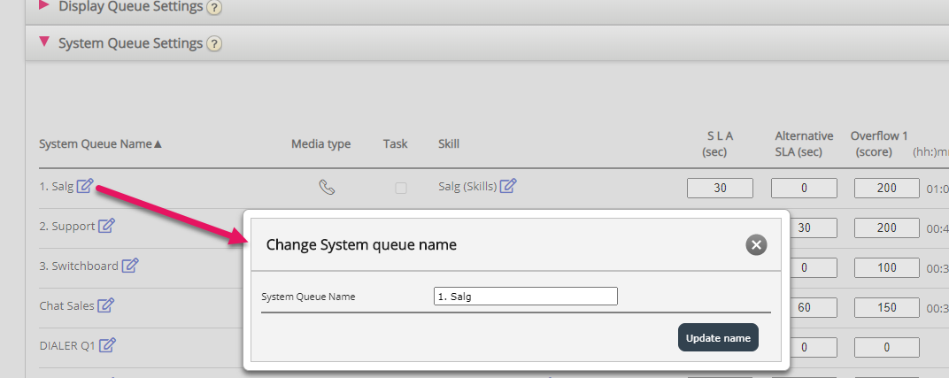Click edit icon next to 1. Salg
Screen dimensions: 949x378
coord(85,186)
